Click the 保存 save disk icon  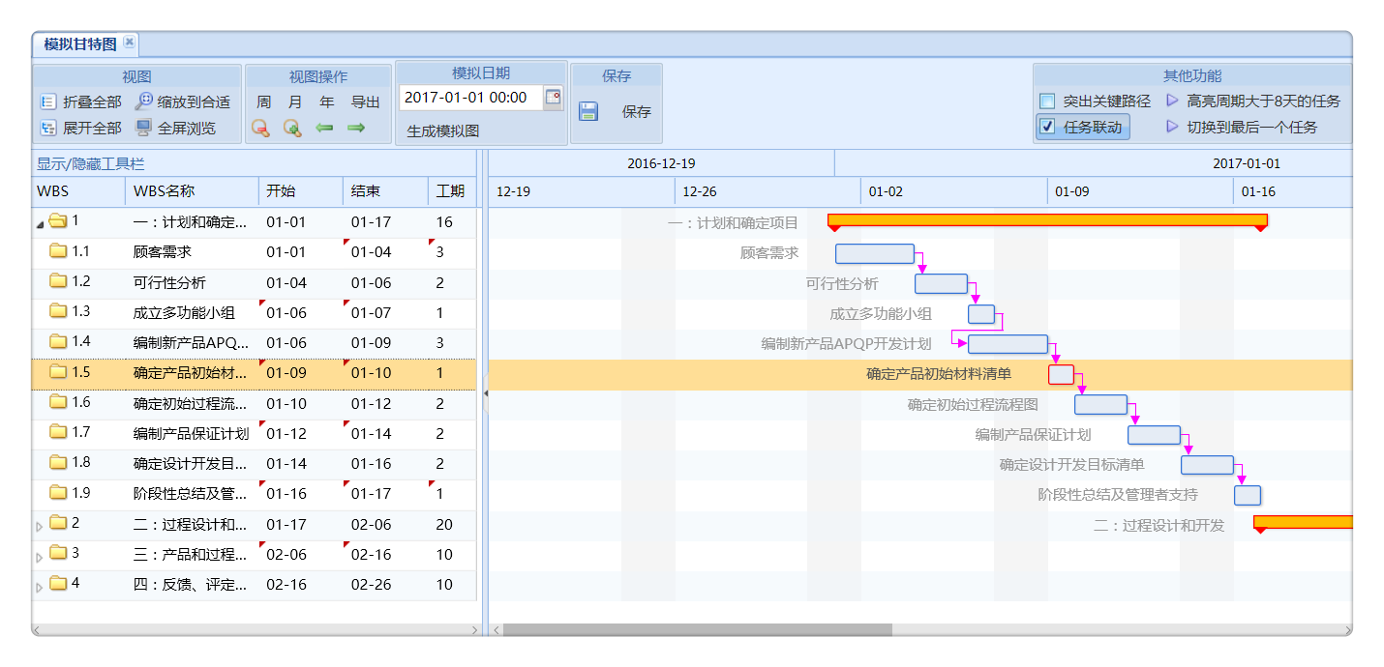(587, 109)
